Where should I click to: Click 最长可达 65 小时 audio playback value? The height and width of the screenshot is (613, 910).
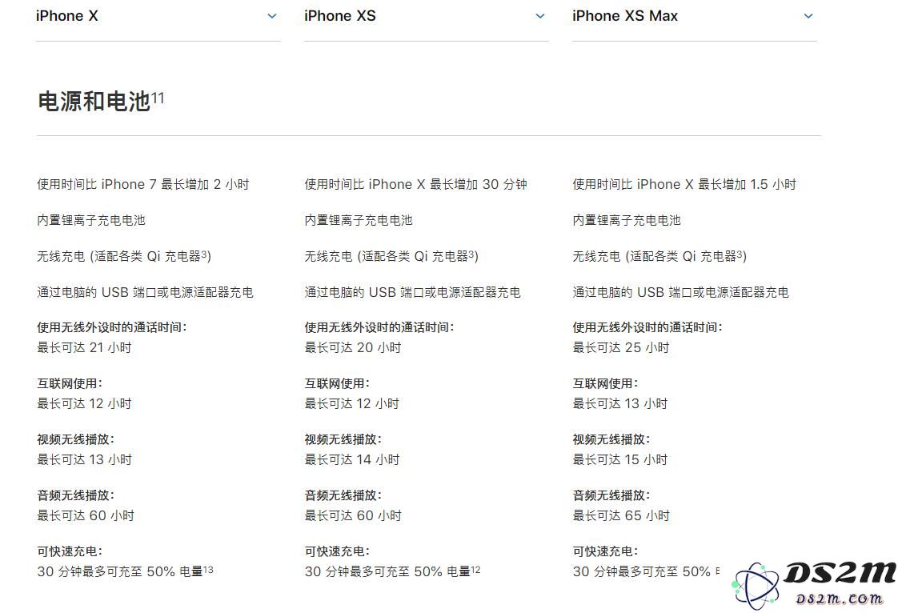622,515
